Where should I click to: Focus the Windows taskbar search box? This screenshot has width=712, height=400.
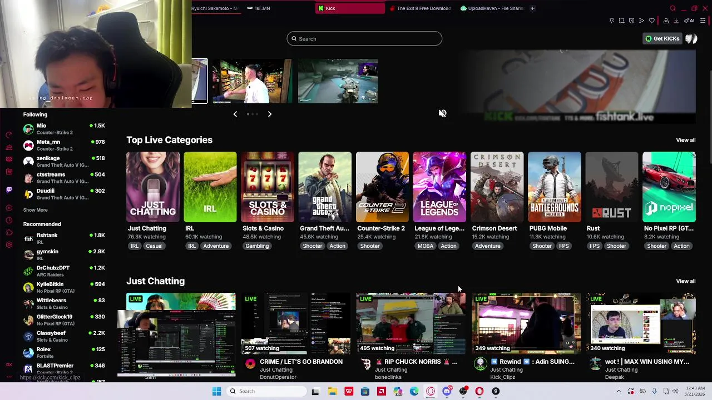(x=267, y=391)
